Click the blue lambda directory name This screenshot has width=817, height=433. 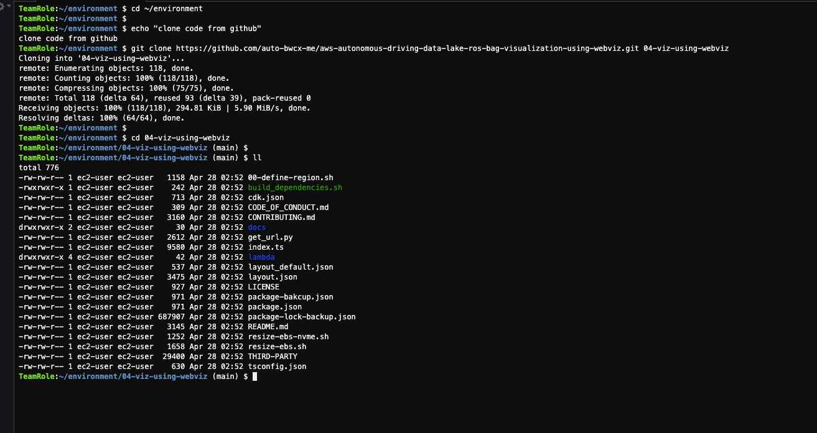pos(261,257)
